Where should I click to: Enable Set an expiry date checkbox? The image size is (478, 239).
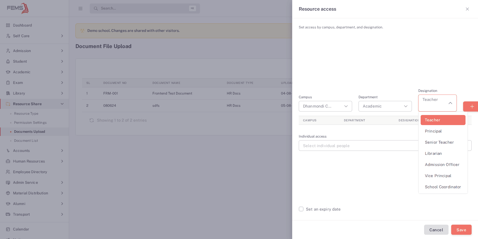coord(301,209)
